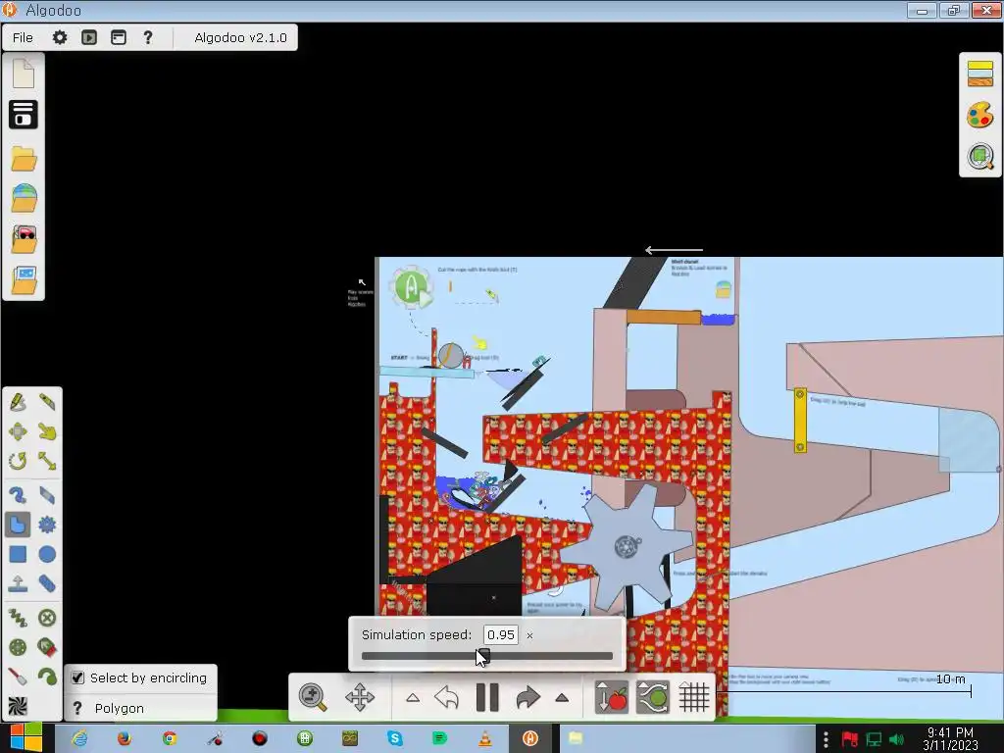Create a new scene with blank page icon
1004x753 pixels.
[x=24, y=73]
